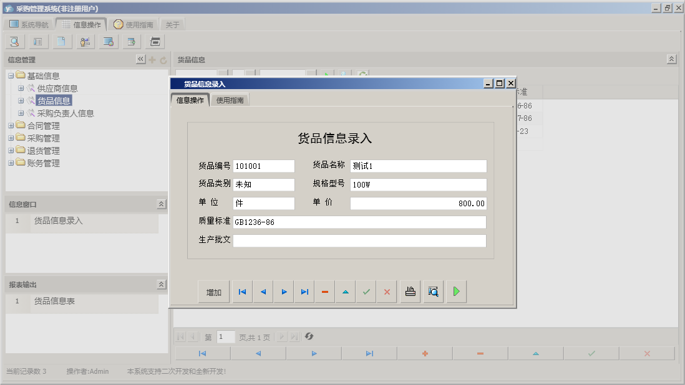Click the print icon in the dialog toolbar

(x=410, y=291)
